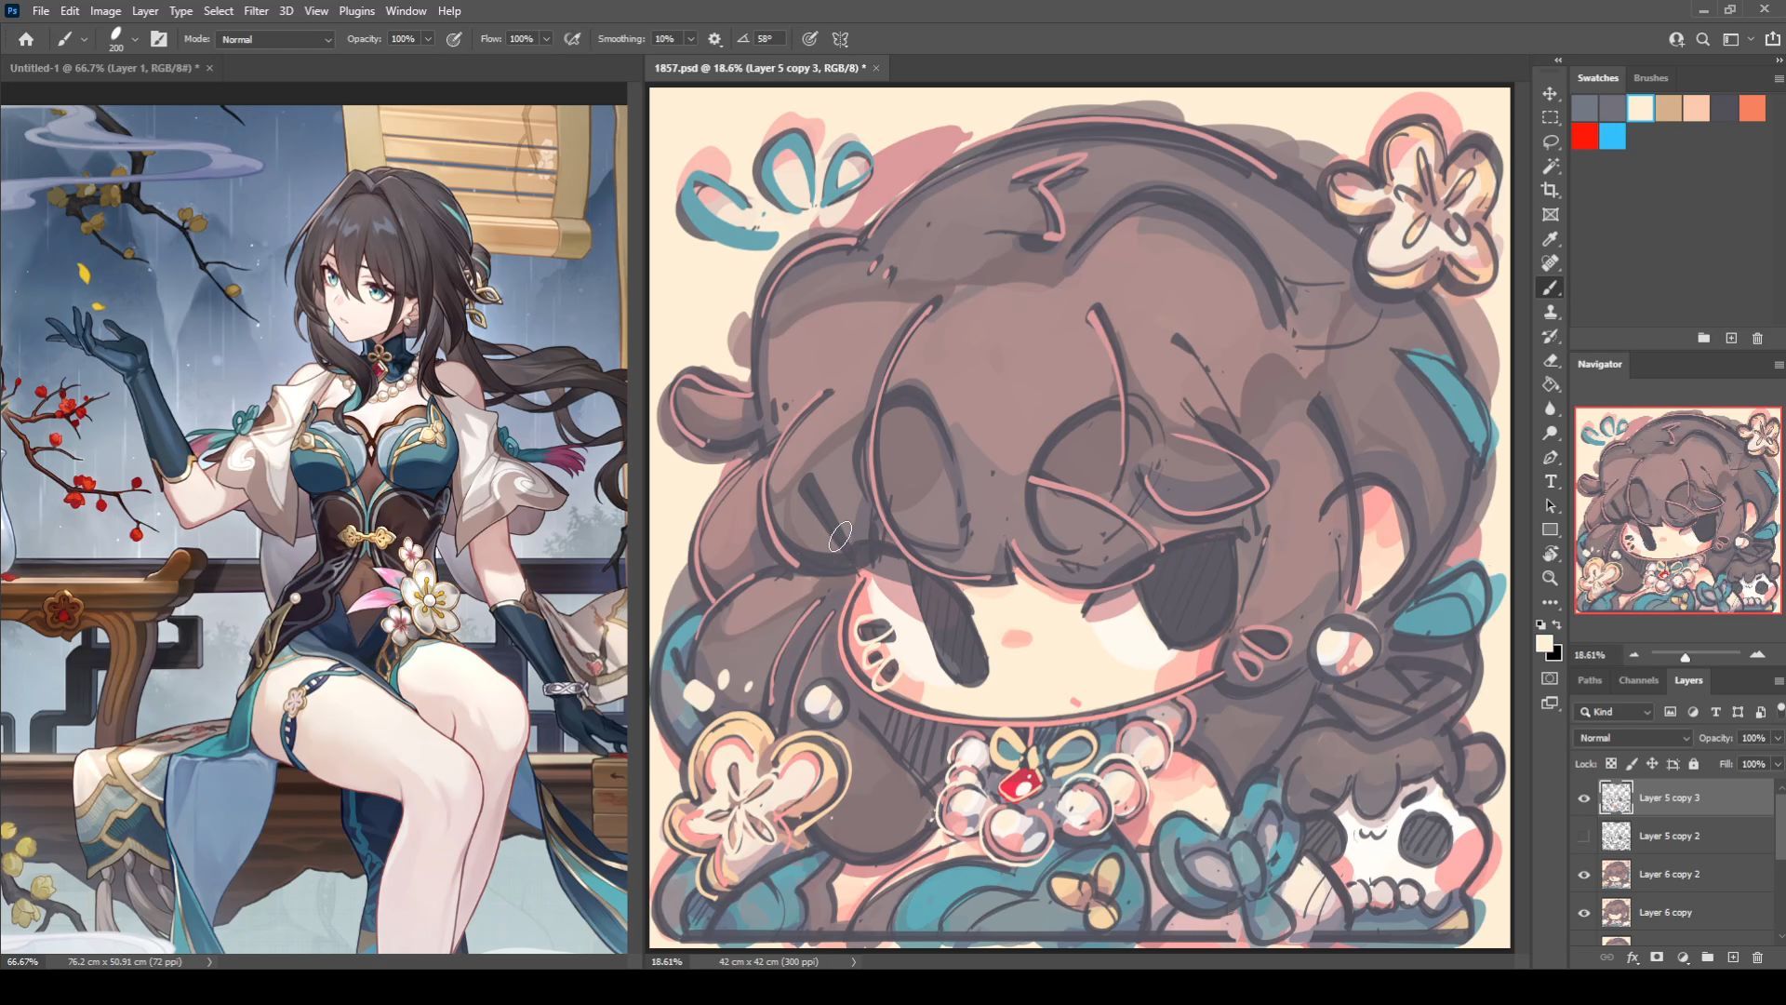Select the Dodge tool

[1550, 434]
